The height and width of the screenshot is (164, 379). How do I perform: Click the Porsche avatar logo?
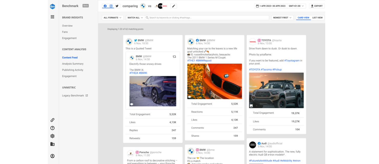(x=130, y=154)
